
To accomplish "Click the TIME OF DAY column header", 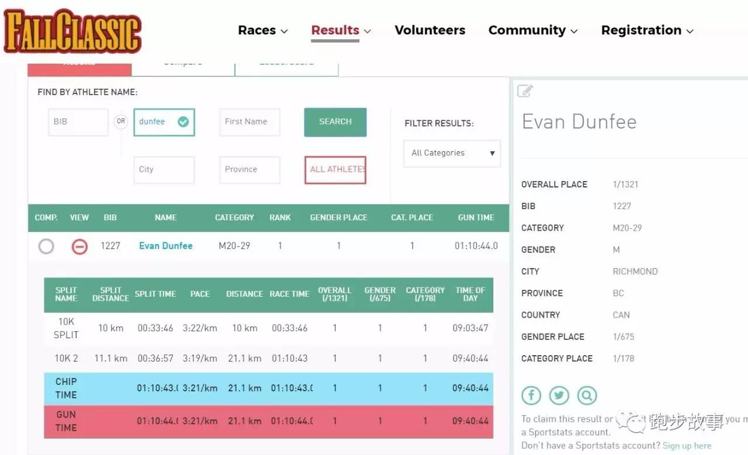I will tap(470, 294).
